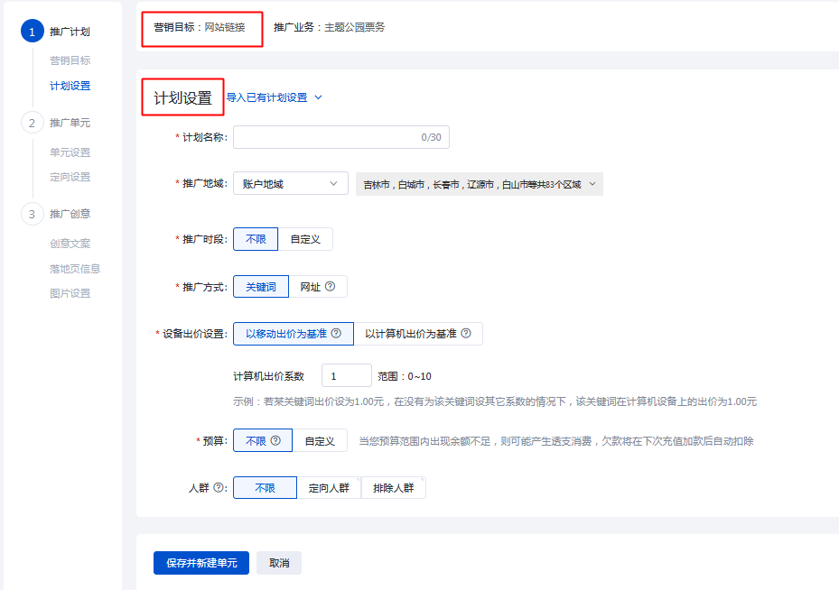Open 图片设置 in sidebar
Screen dimensions: 839x590
click(70, 293)
